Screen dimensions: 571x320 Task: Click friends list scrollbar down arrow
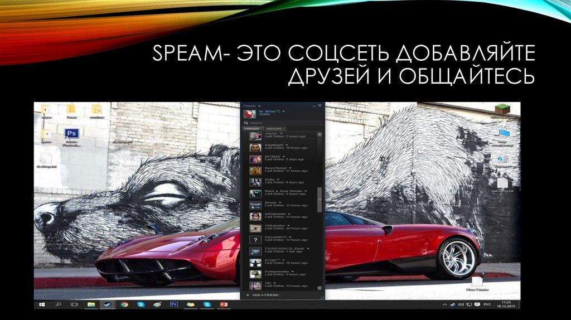coord(320,288)
